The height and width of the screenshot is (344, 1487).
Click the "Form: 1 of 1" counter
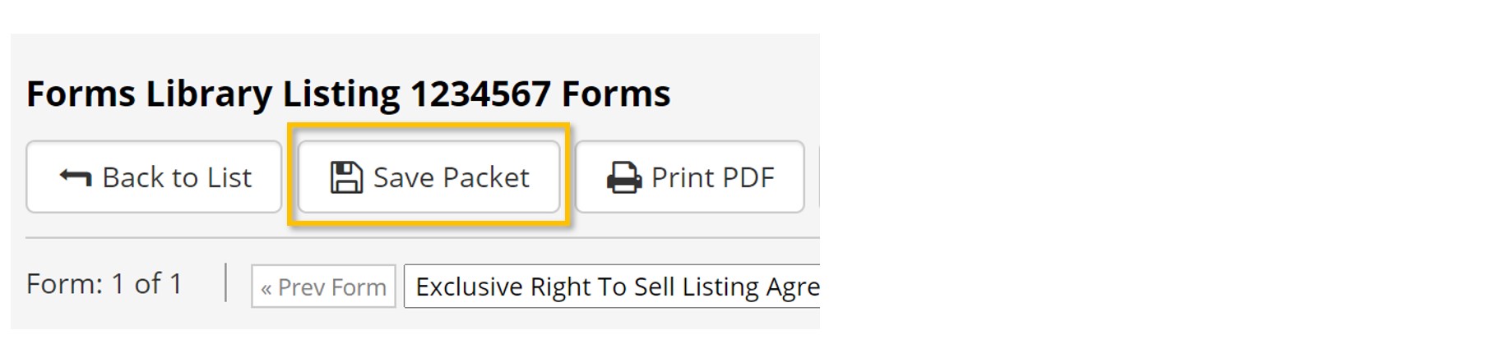coord(104,284)
